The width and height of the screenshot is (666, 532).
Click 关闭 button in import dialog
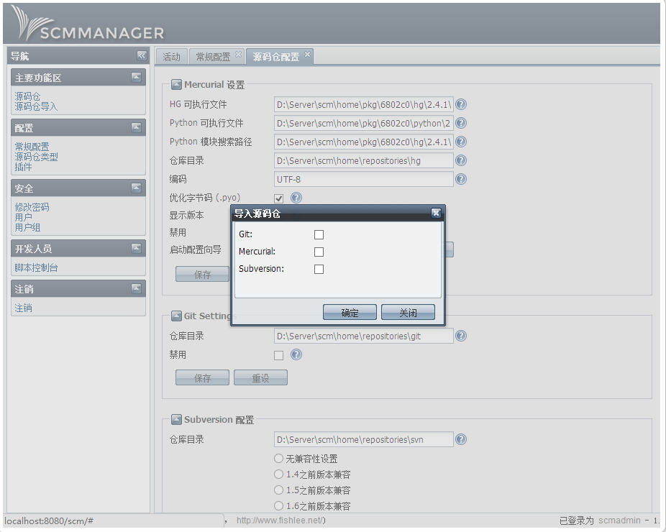[x=408, y=313]
